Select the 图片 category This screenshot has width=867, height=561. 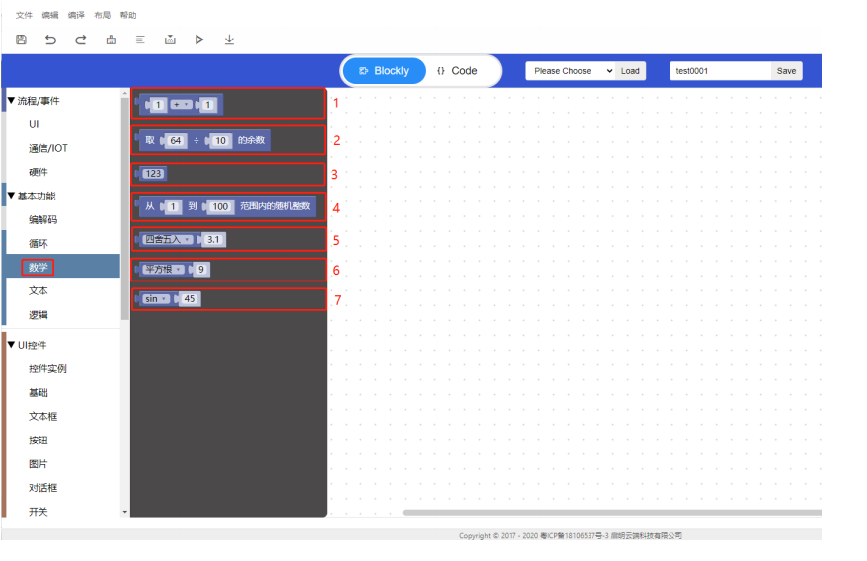pyautogui.click(x=39, y=464)
